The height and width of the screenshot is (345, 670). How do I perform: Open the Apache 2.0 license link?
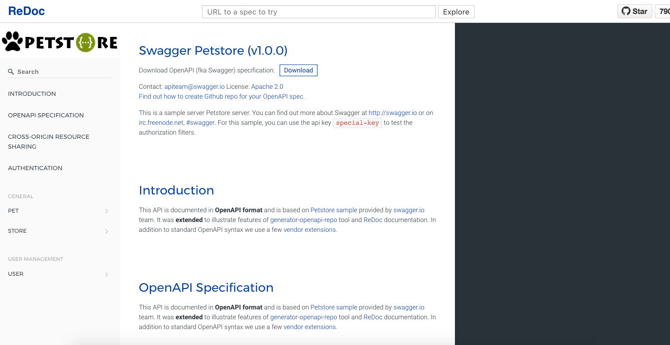tap(267, 86)
